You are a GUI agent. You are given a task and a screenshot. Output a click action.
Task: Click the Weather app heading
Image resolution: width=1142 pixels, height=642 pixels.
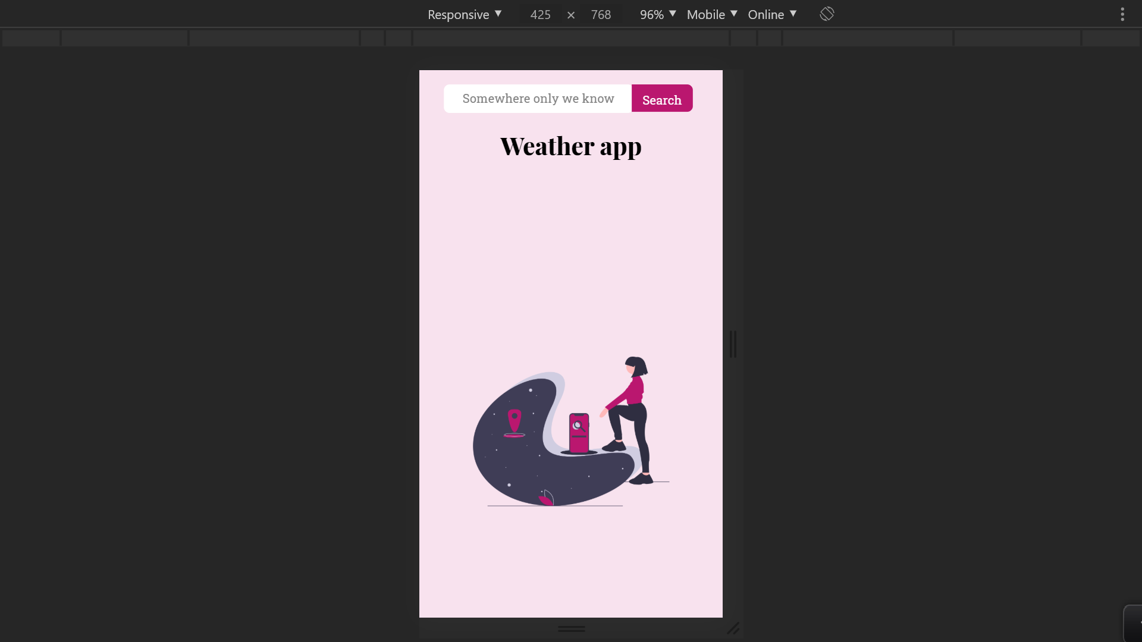point(570,146)
